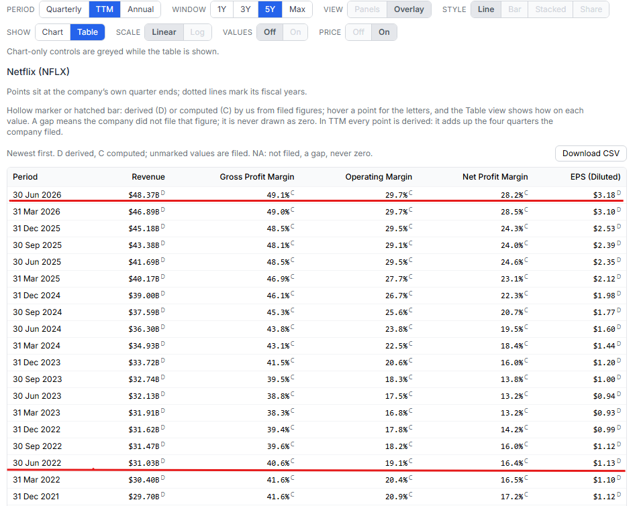Select the 30 Jun 2026 period cell
The image size is (637, 506).
pos(37,195)
